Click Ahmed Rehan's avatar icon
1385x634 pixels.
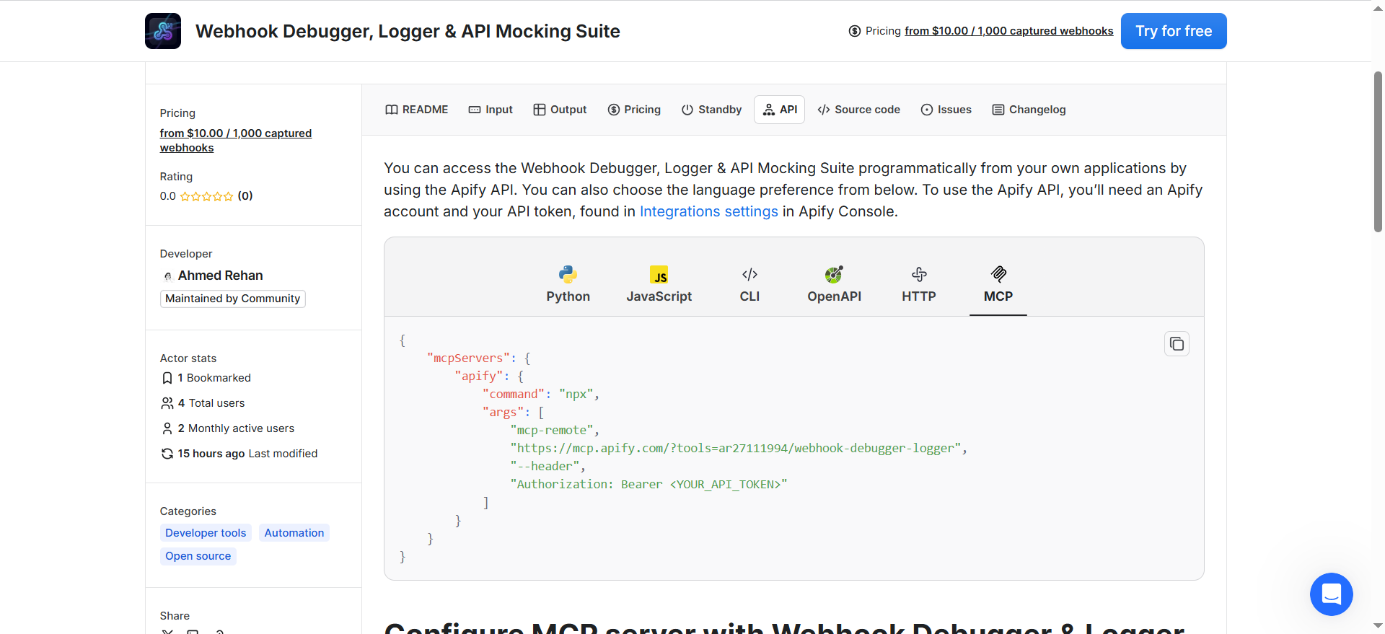coord(167,276)
